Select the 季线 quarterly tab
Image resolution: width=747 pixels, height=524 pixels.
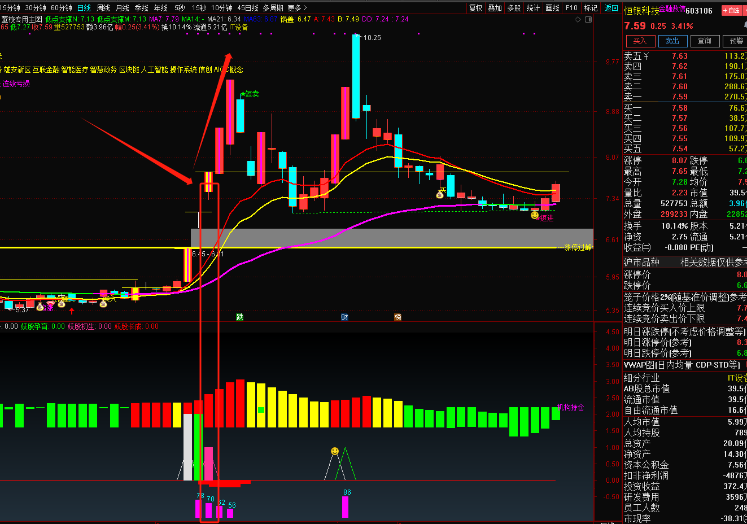click(x=142, y=8)
